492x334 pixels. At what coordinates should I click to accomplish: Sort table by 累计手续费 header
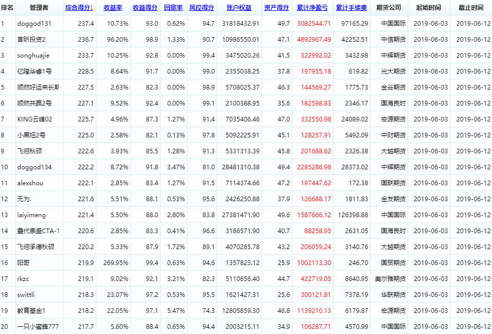(352, 8)
